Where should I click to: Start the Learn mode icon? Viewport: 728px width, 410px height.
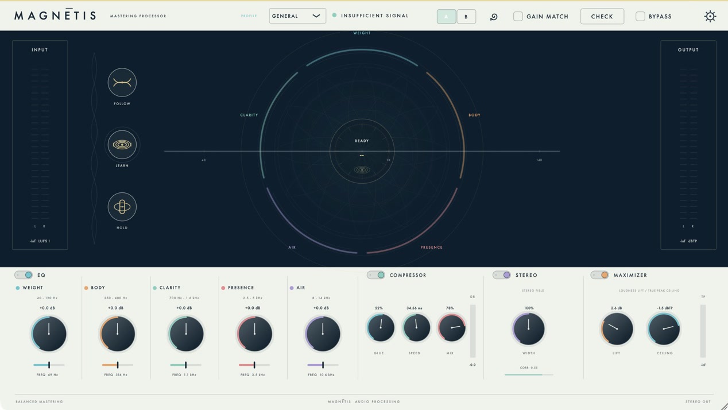[122, 144]
